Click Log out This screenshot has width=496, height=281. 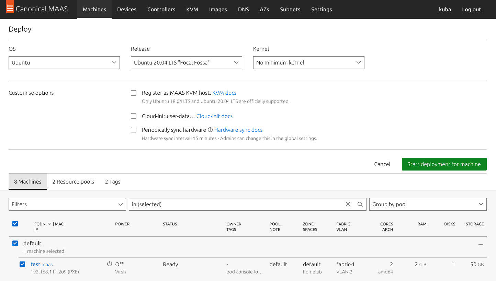coord(472,9)
